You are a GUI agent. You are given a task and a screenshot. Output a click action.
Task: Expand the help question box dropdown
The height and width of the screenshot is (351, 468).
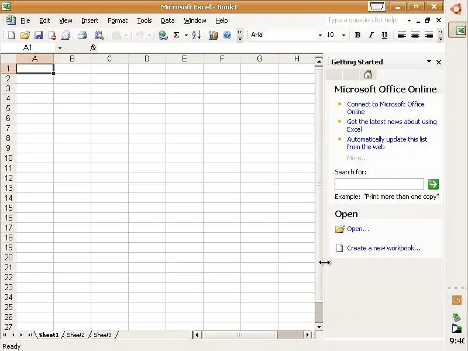coord(409,20)
